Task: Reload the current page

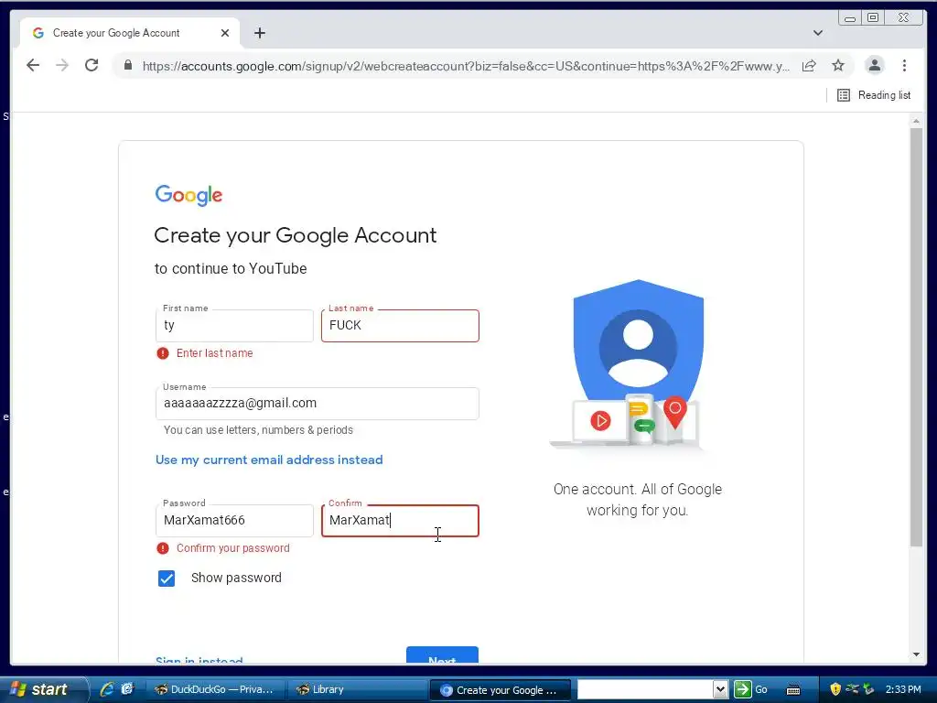Action: click(92, 65)
